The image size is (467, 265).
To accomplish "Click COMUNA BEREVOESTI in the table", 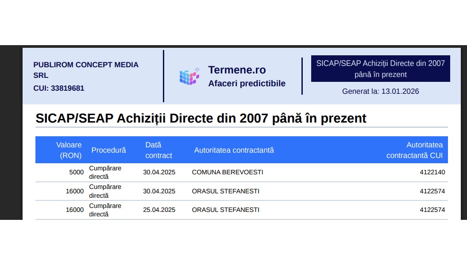I will pyautogui.click(x=227, y=172).
